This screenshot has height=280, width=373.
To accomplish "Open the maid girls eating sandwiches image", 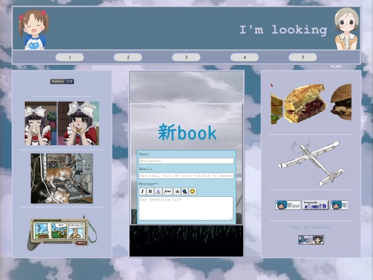I will point(62,123).
